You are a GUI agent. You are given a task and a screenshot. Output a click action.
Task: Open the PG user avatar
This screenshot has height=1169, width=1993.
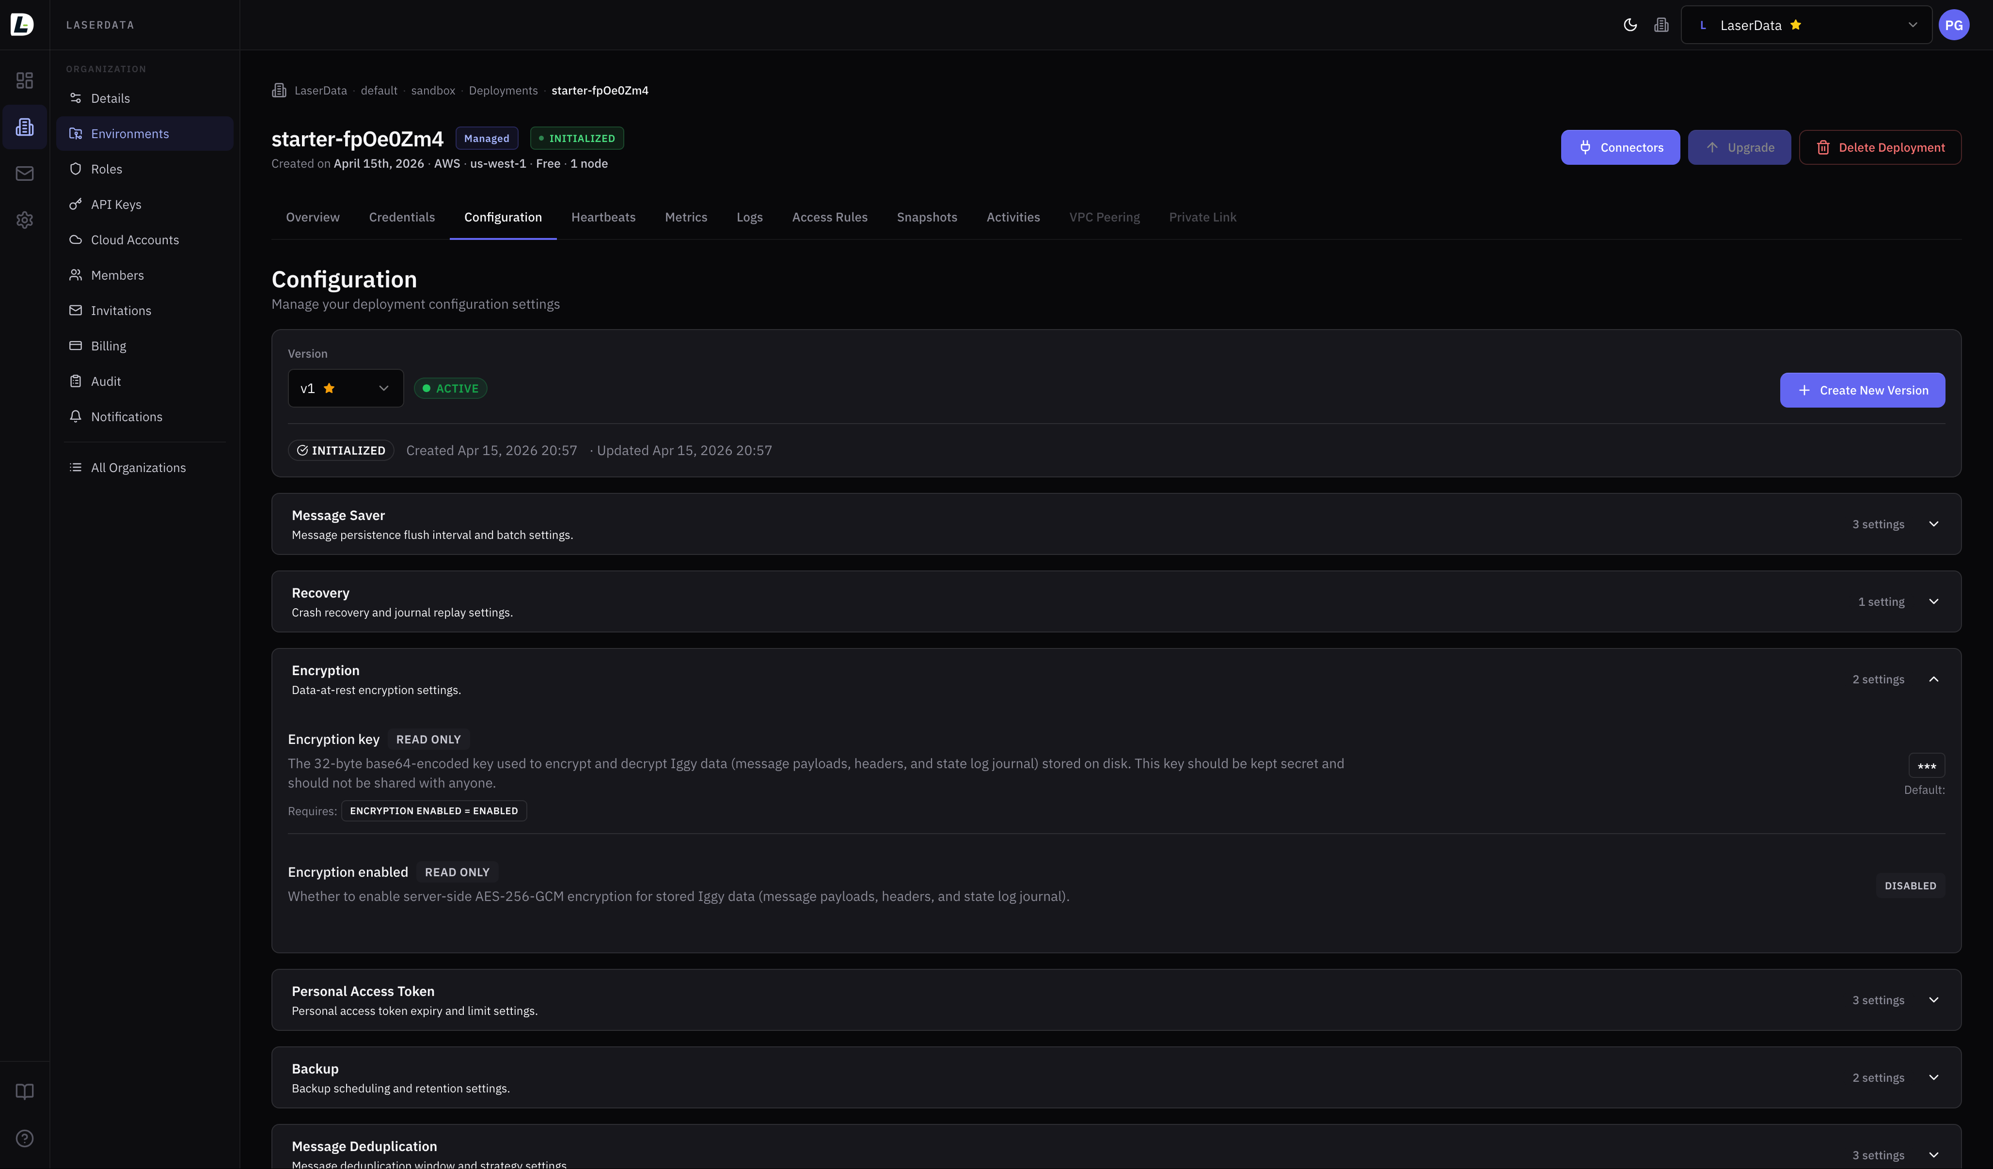pos(1954,25)
